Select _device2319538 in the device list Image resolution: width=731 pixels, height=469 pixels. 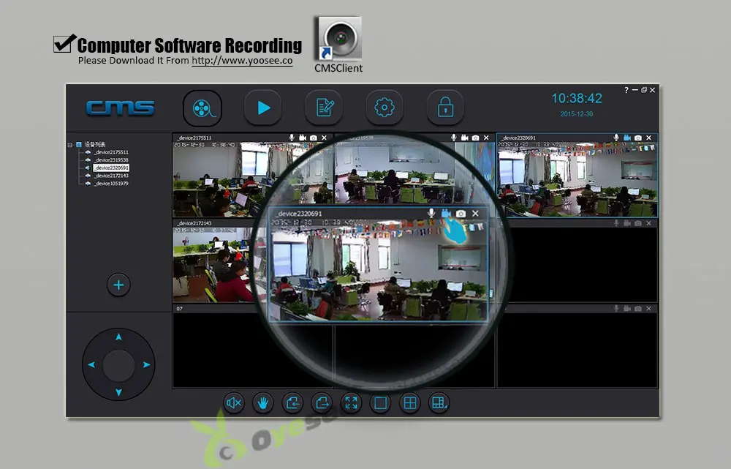pyautogui.click(x=111, y=160)
